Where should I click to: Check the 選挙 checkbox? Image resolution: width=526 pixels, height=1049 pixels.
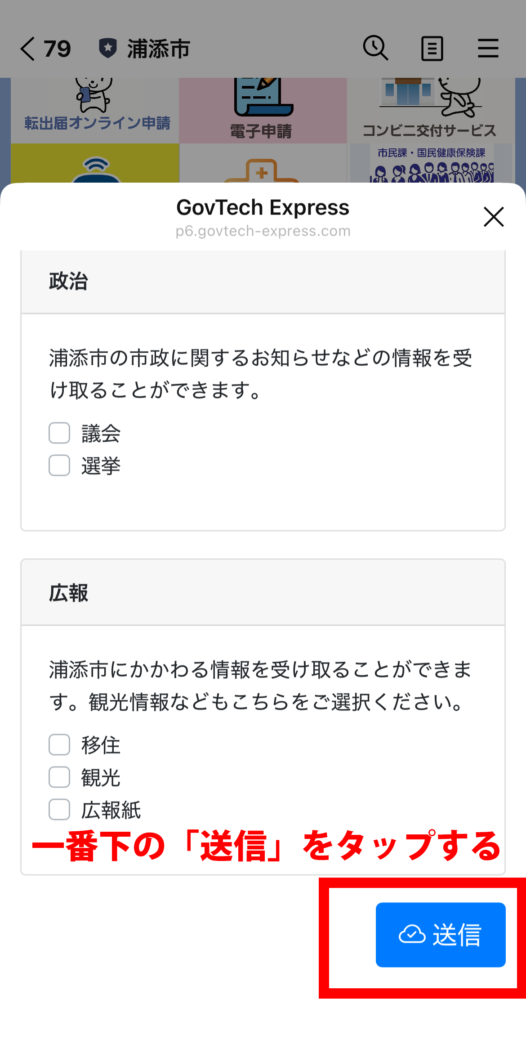coord(59,466)
